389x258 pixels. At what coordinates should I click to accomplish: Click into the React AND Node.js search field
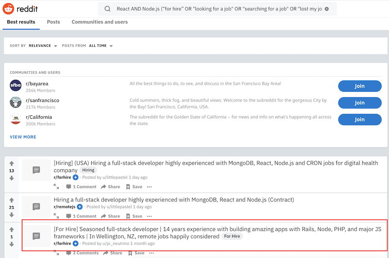coord(217,9)
